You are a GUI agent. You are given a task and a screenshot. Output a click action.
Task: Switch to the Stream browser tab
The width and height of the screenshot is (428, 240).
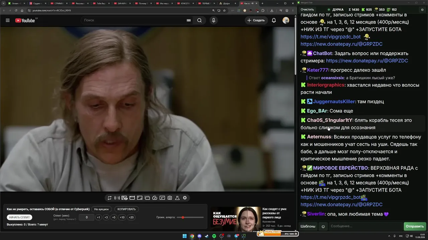click(x=16, y=3)
